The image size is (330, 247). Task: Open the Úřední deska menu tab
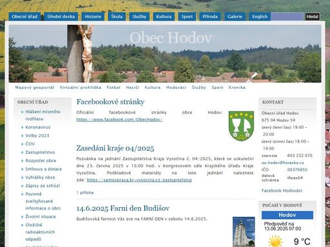point(61,17)
